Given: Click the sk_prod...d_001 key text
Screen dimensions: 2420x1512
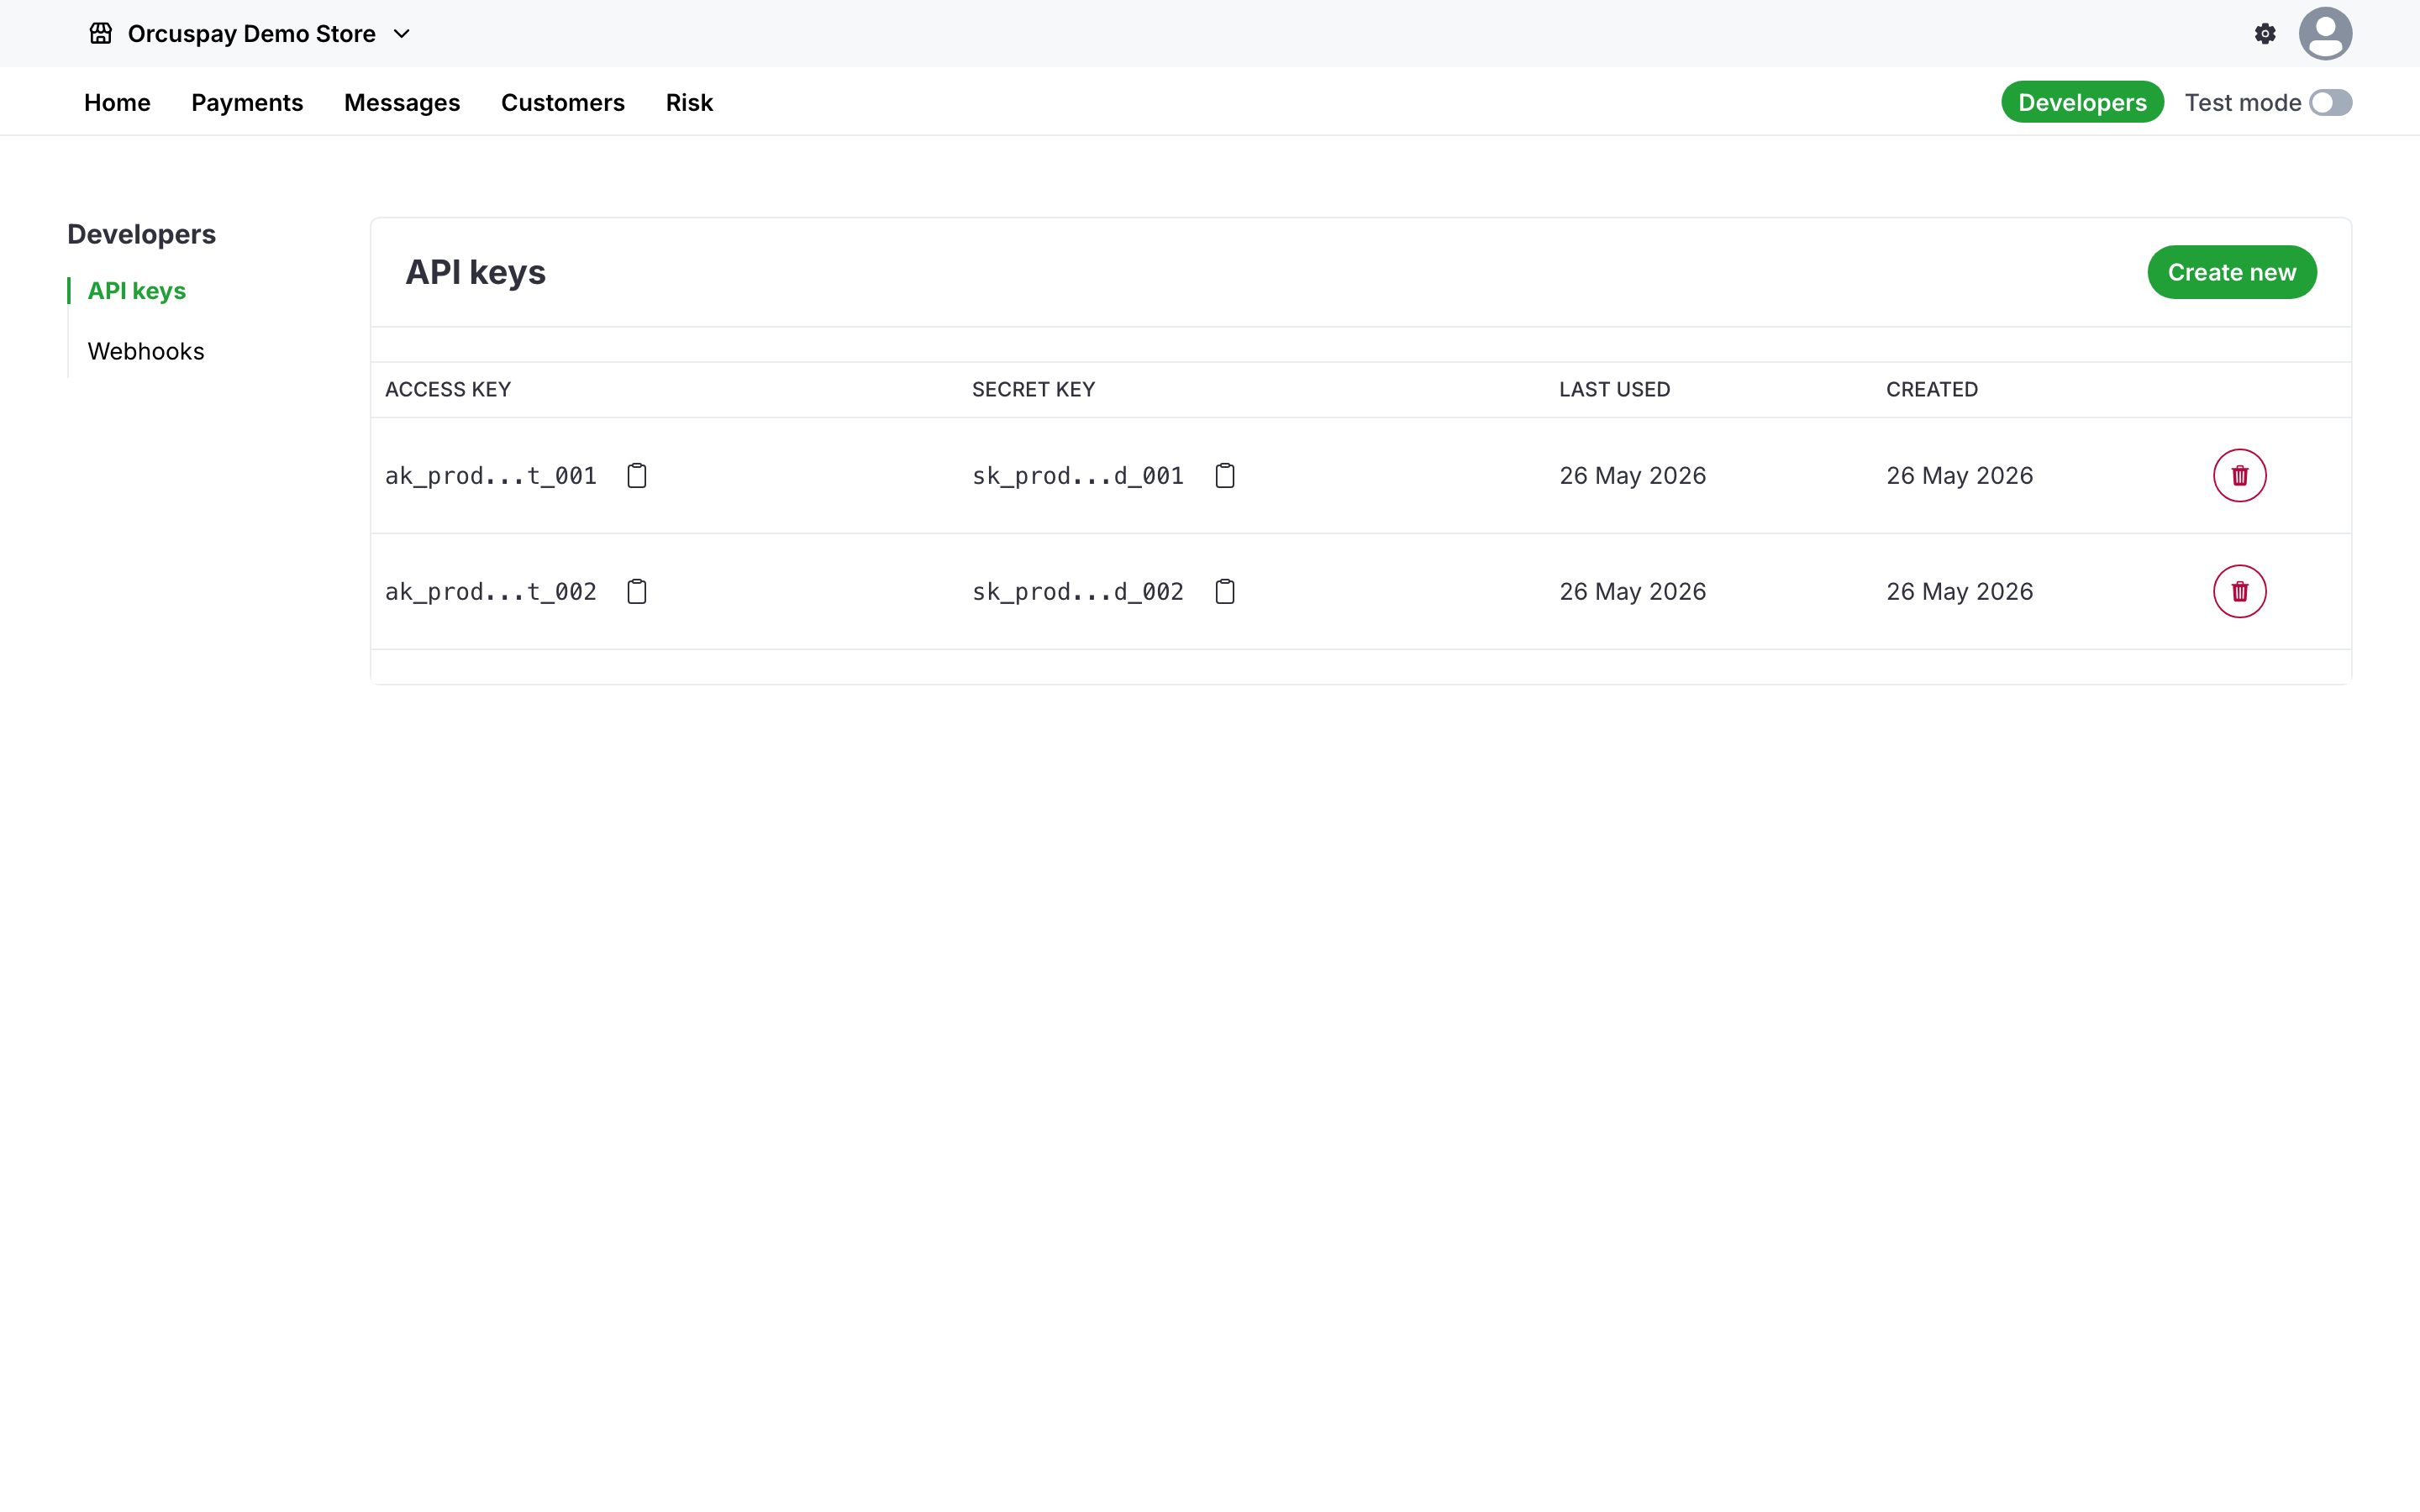Looking at the screenshot, I should [x=1078, y=476].
